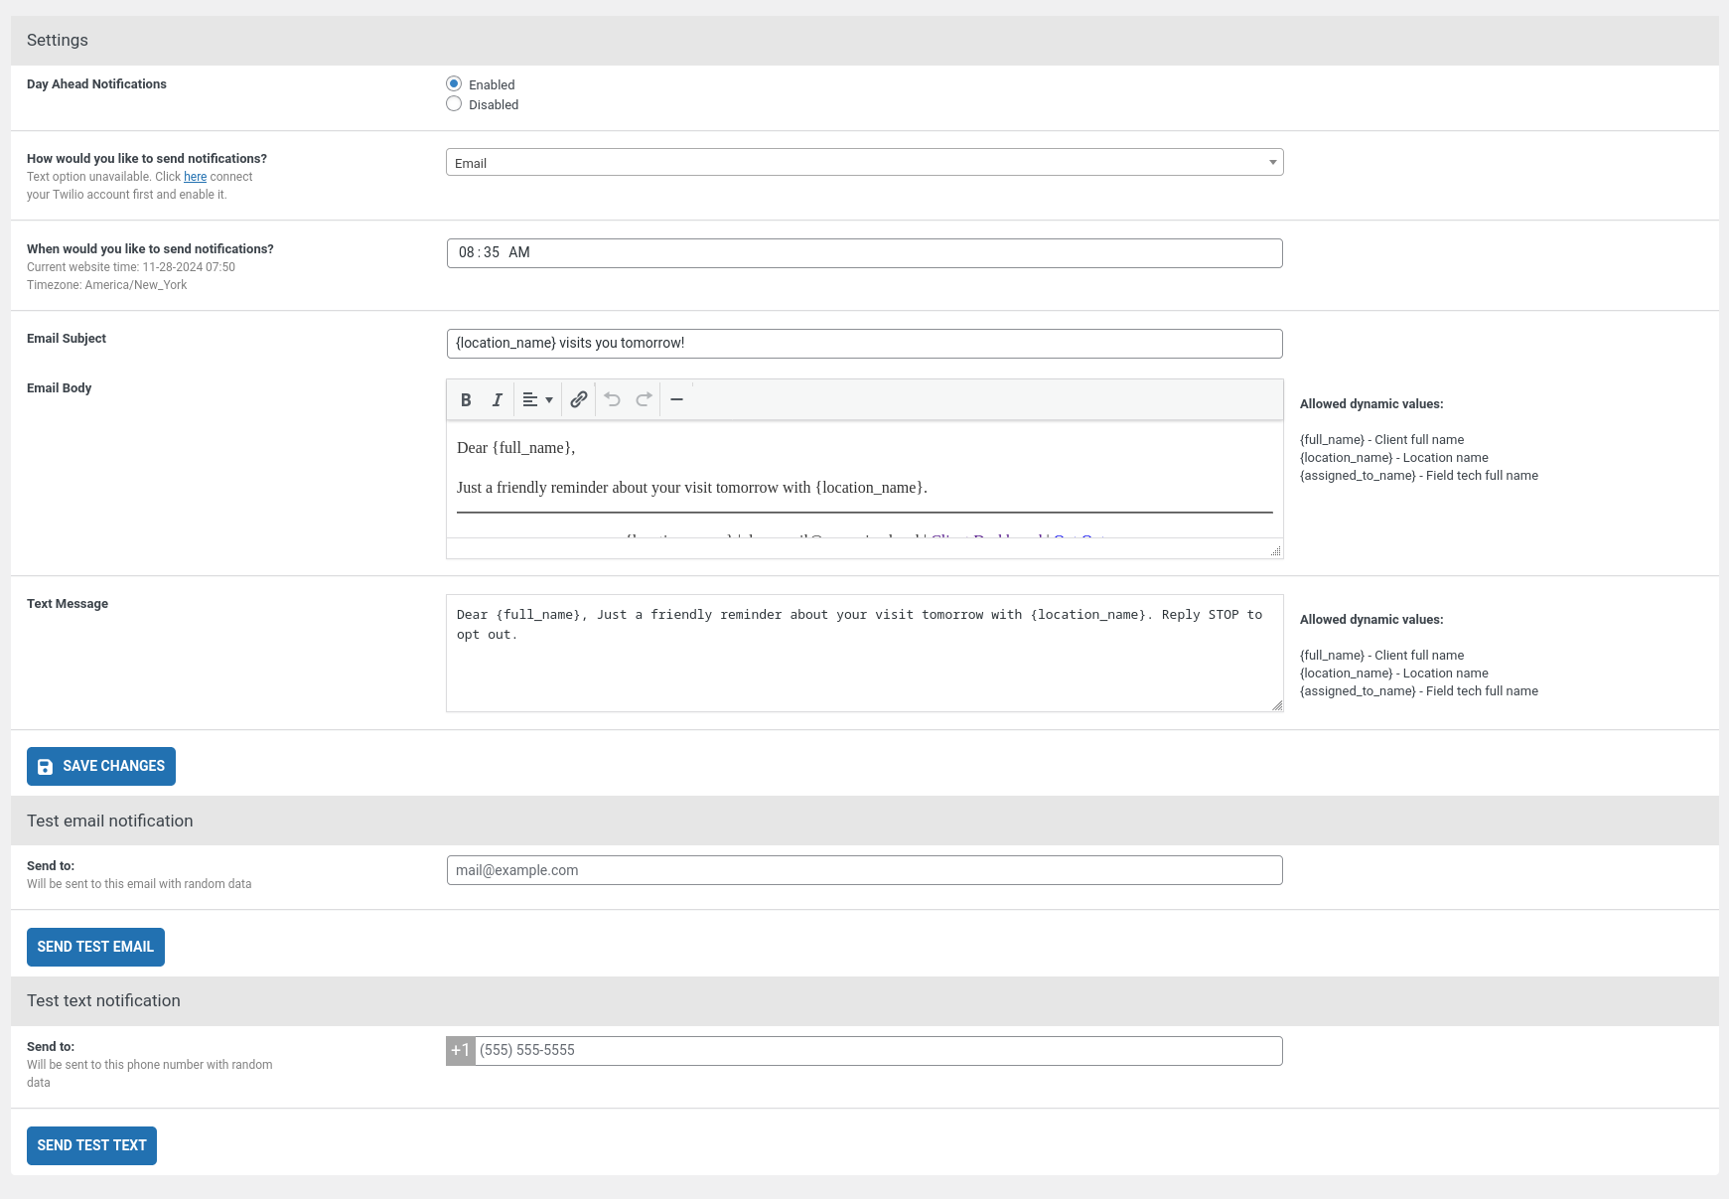Image resolution: width=1729 pixels, height=1199 pixels.
Task: Click the undo arrow in editor toolbar
Action: [x=613, y=399]
